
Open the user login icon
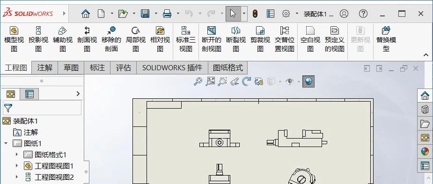pos(344,14)
